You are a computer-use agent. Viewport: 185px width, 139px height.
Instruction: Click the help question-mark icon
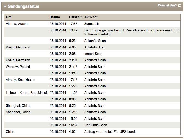pos(180,5)
